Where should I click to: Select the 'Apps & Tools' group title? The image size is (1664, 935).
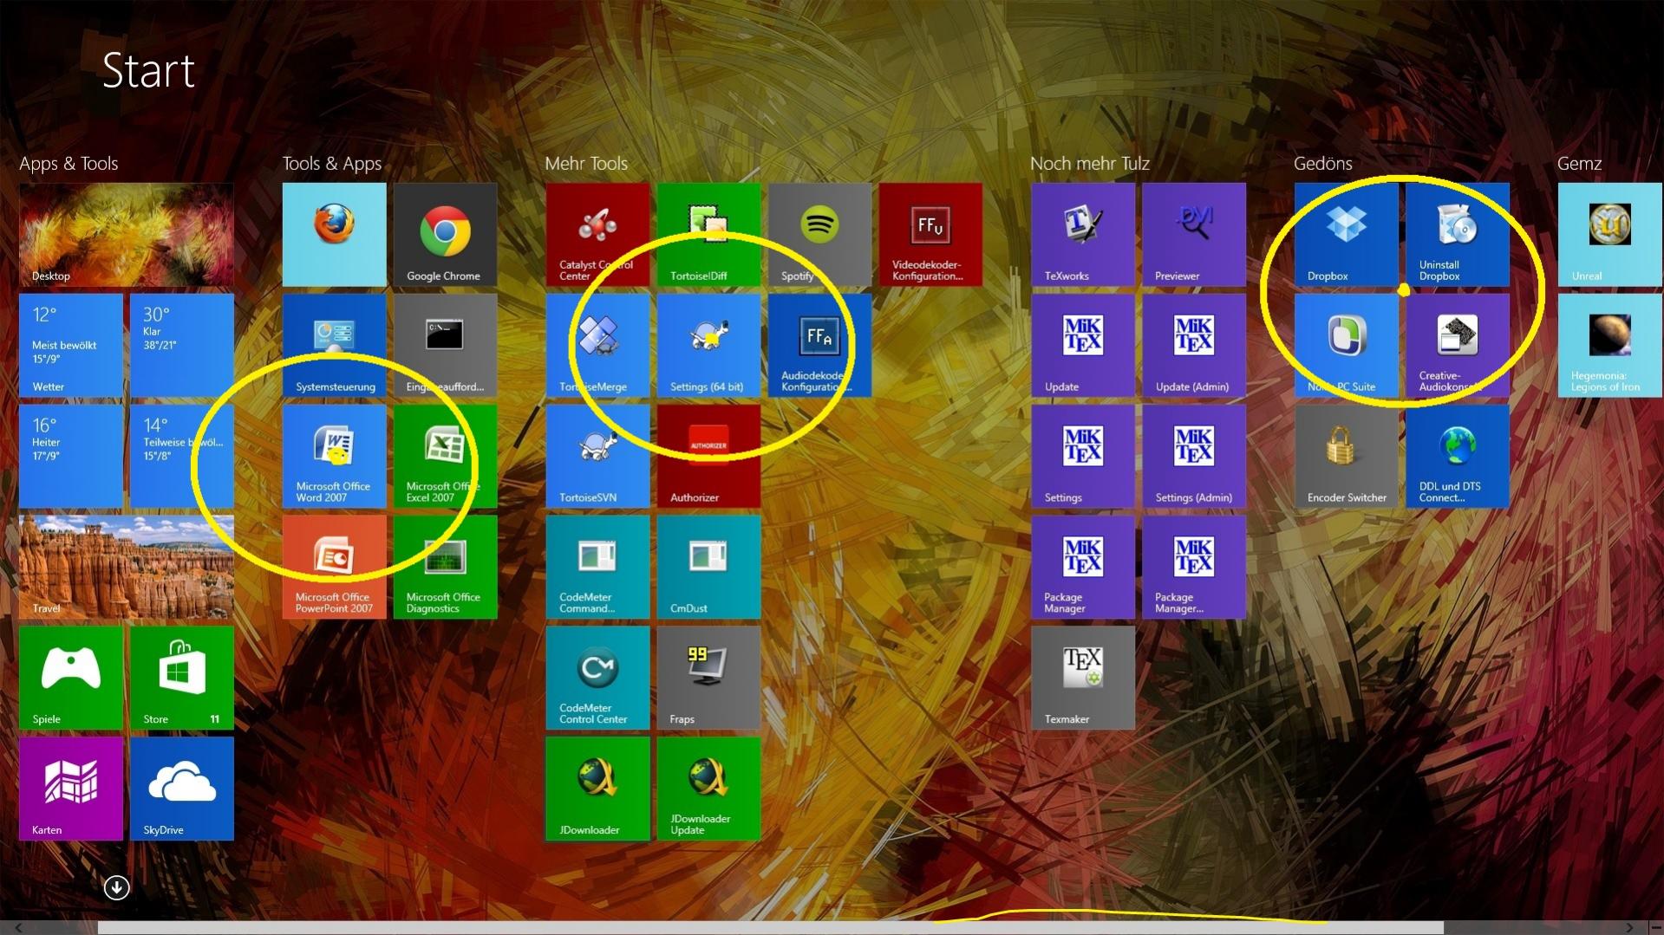[69, 163]
